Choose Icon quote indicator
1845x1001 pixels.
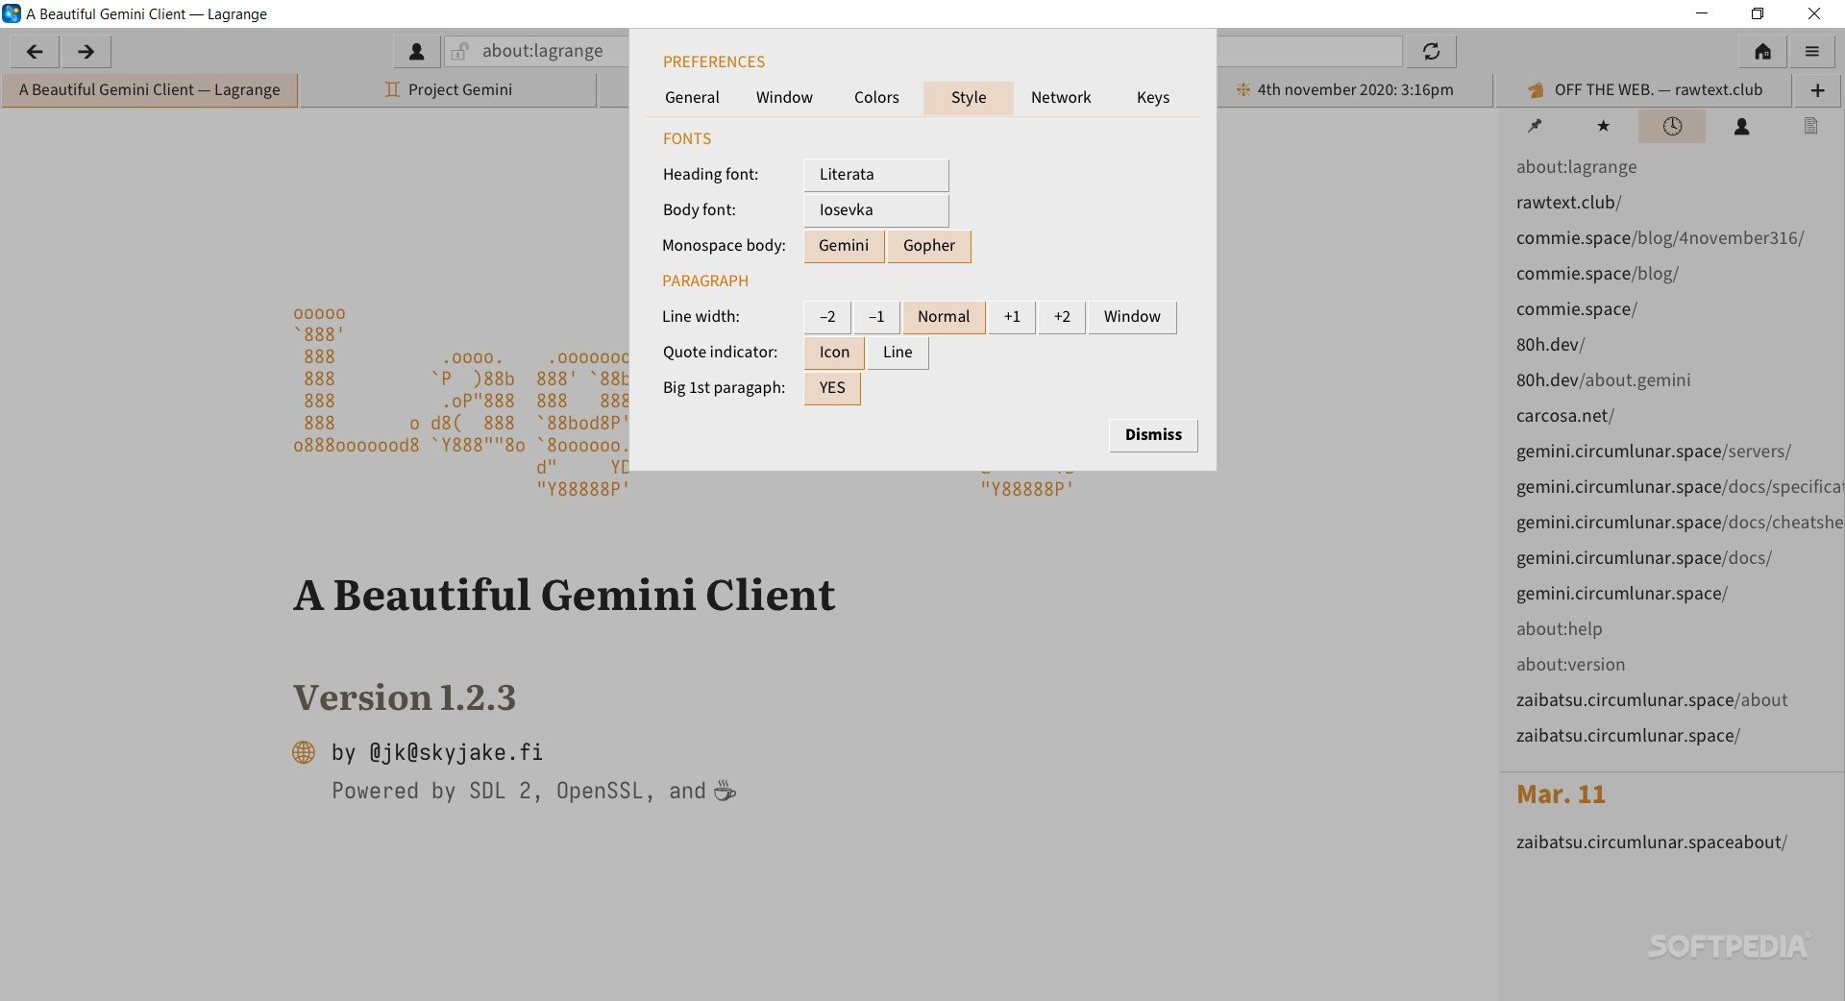(834, 353)
